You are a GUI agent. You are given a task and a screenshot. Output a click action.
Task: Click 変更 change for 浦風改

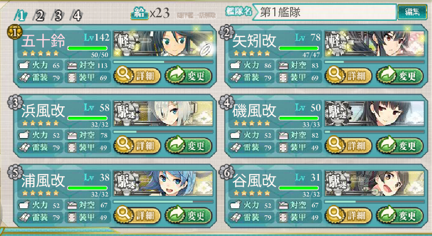tap(188, 215)
